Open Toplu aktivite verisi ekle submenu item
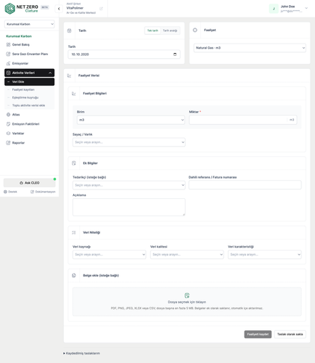This screenshot has width=315, height=363. click(x=28, y=105)
